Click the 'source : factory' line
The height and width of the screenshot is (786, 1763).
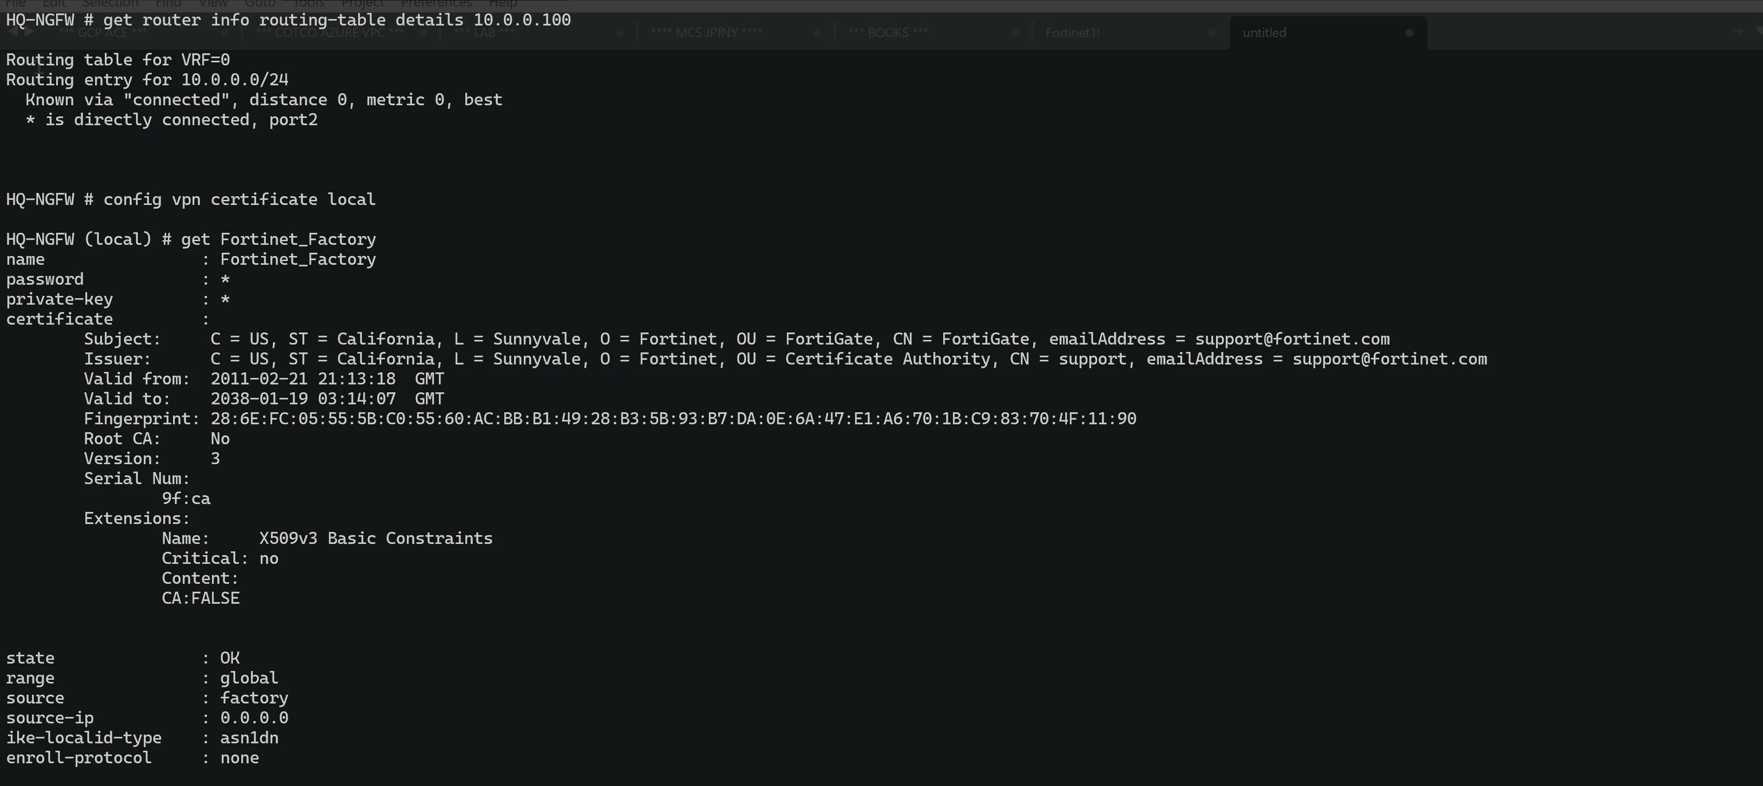[x=147, y=698]
